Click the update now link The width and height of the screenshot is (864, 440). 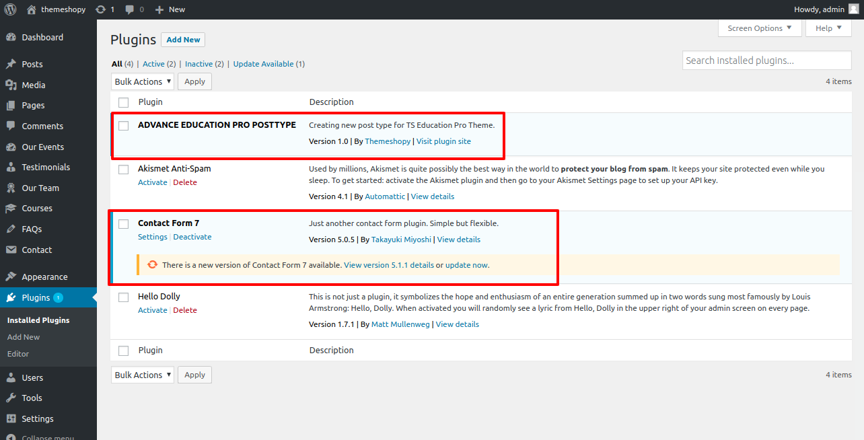[x=466, y=265]
